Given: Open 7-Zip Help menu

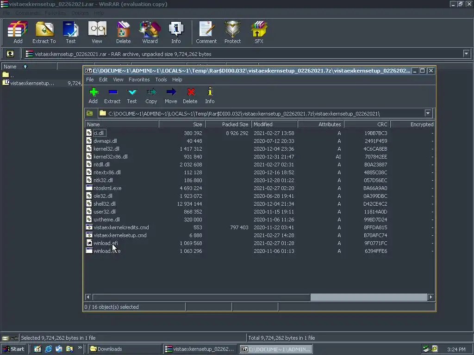Looking at the screenshot, I should click(177, 80).
